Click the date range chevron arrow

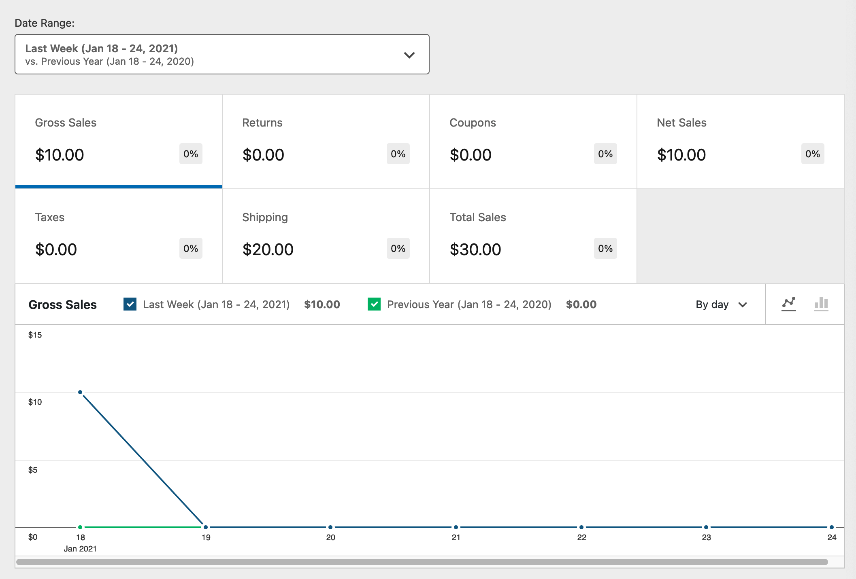(x=409, y=55)
